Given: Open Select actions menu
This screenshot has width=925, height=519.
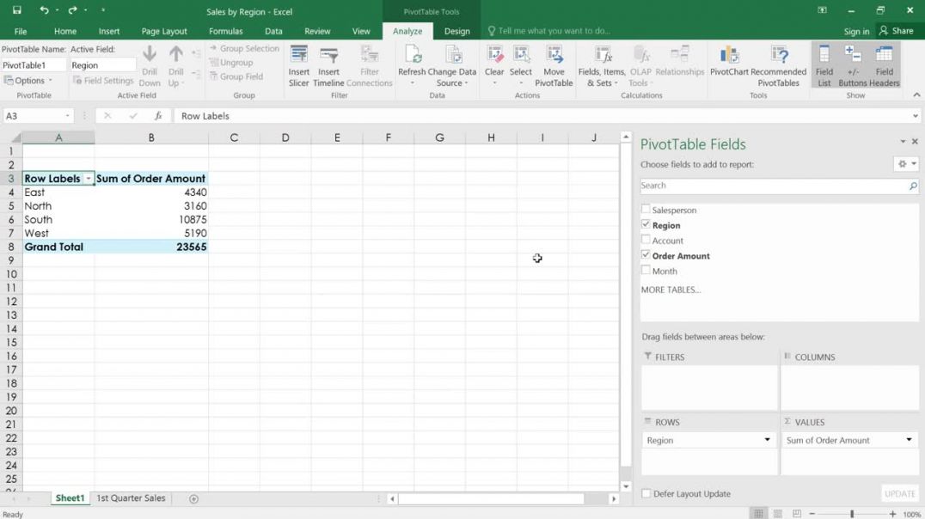Looking at the screenshot, I should pos(520,66).
